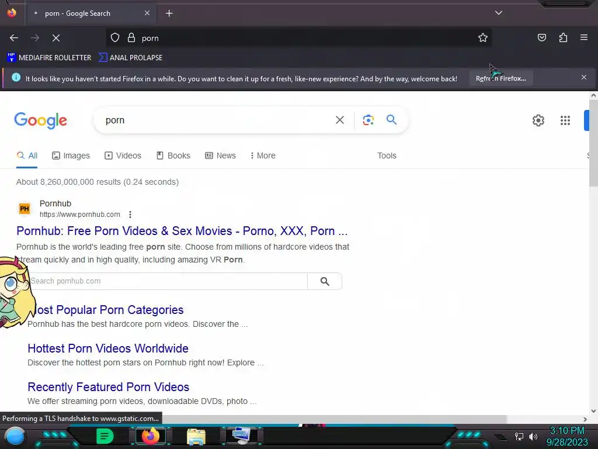Save page to Pocket

pos(541,37)
